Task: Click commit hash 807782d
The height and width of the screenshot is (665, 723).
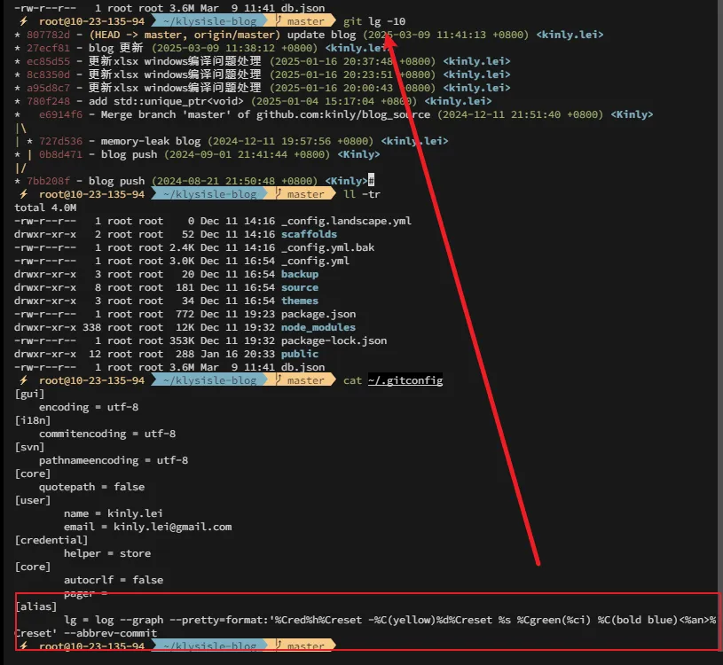Action: tap(49, 35)
